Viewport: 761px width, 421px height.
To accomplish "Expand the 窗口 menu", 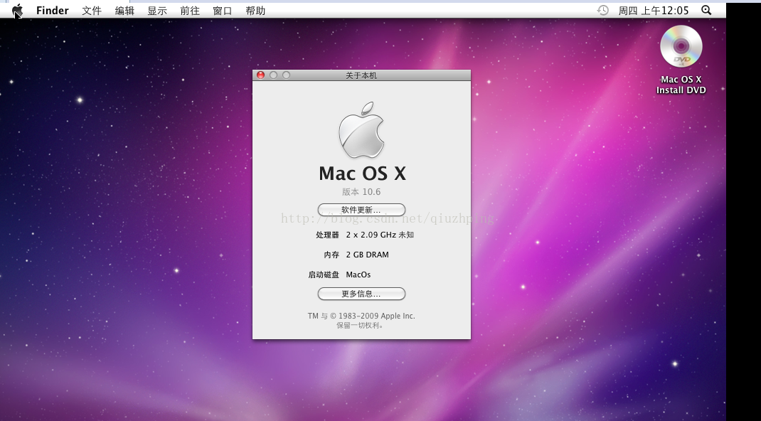I will point(223,11).
